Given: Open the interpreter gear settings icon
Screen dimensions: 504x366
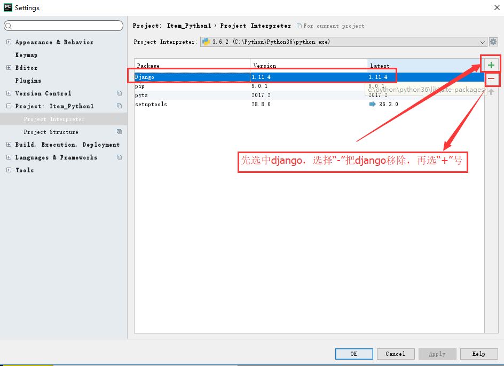Looking at the screenshot, I should click(493, 42).
